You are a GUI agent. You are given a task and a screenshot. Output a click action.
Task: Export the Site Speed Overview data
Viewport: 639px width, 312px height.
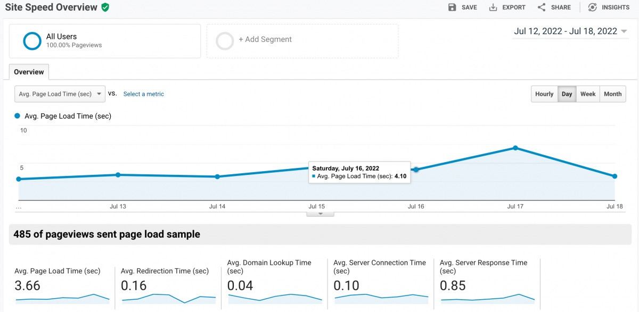point(507,7)
